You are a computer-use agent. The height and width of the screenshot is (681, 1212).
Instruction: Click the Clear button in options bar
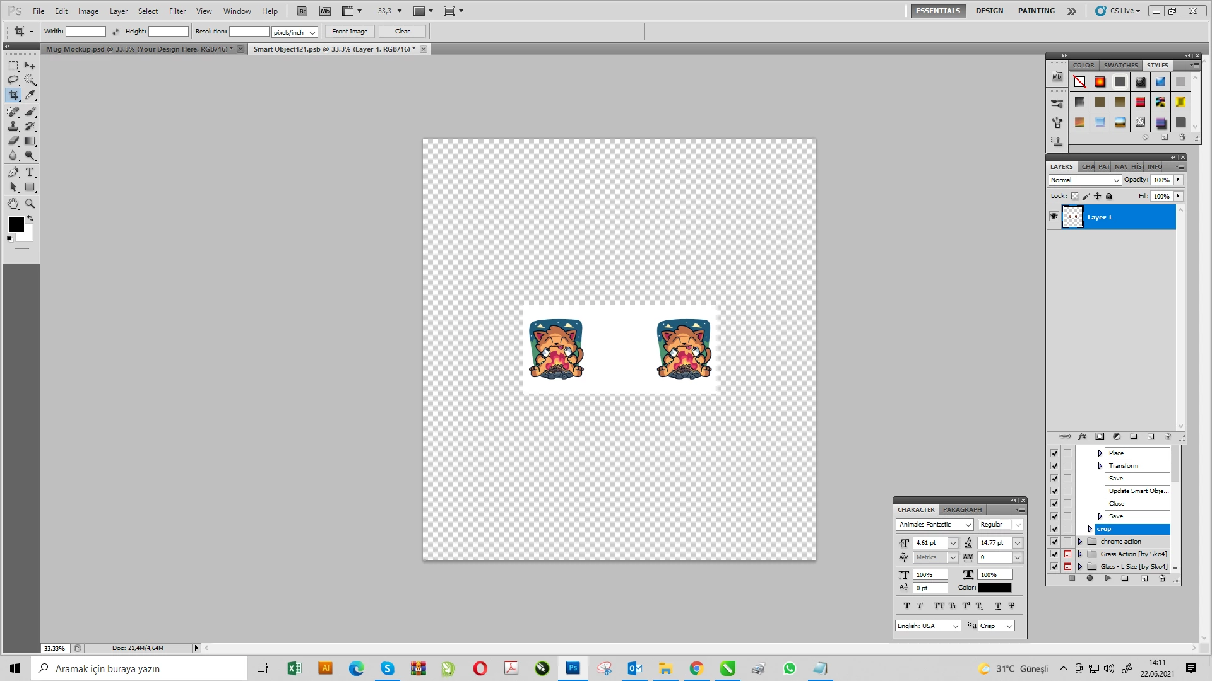click(x=402, y=32)
